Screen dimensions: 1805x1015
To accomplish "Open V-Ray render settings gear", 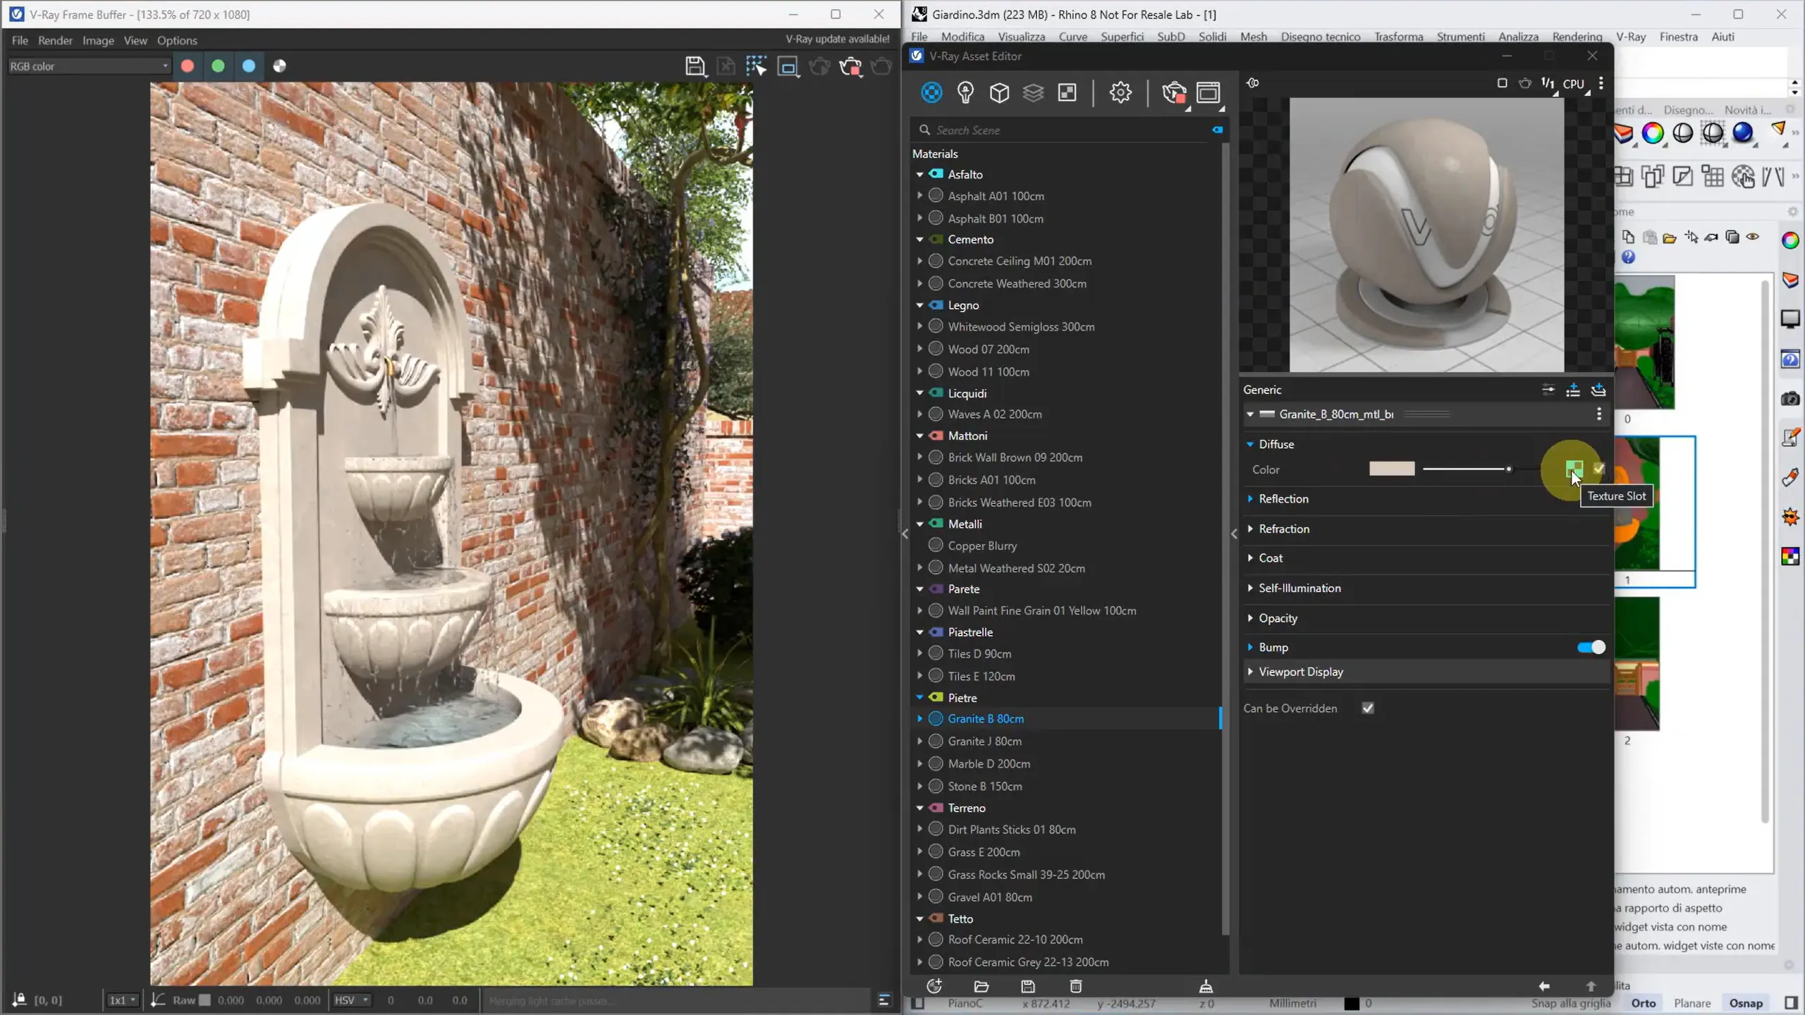I will [x=1120, y=92].
